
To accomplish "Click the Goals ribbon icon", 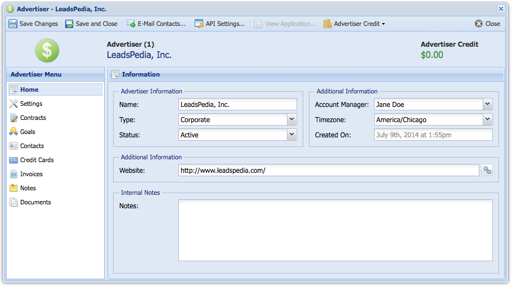I will 14,132.
